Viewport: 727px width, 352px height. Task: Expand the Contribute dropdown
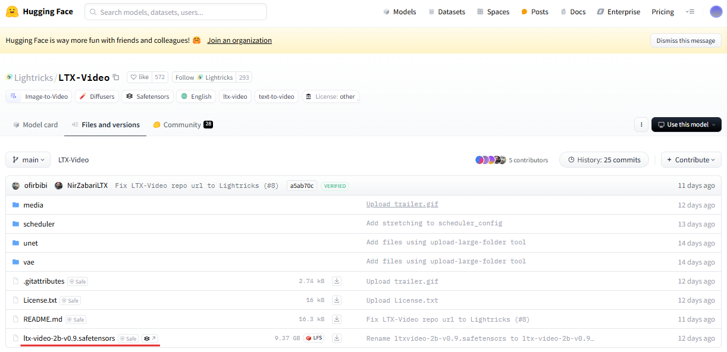(691, 160)
